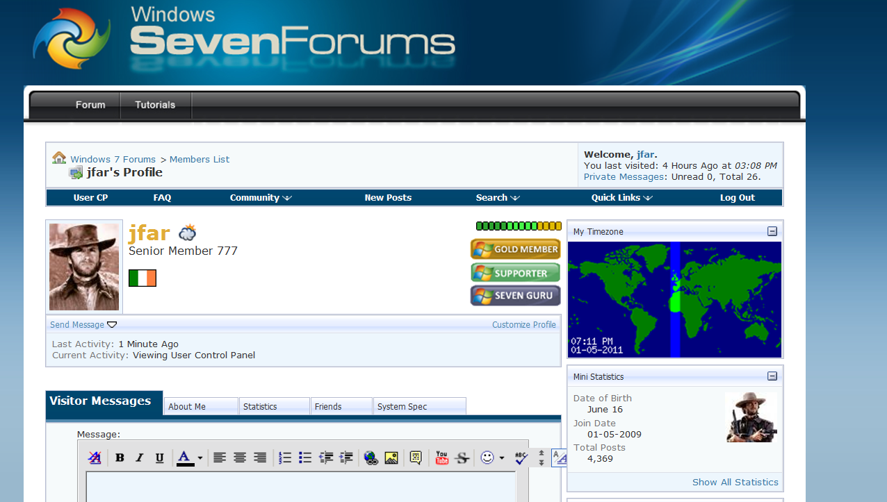Click the weather status icon beside jfar
887x502 pixels.
tap(188, 233)
